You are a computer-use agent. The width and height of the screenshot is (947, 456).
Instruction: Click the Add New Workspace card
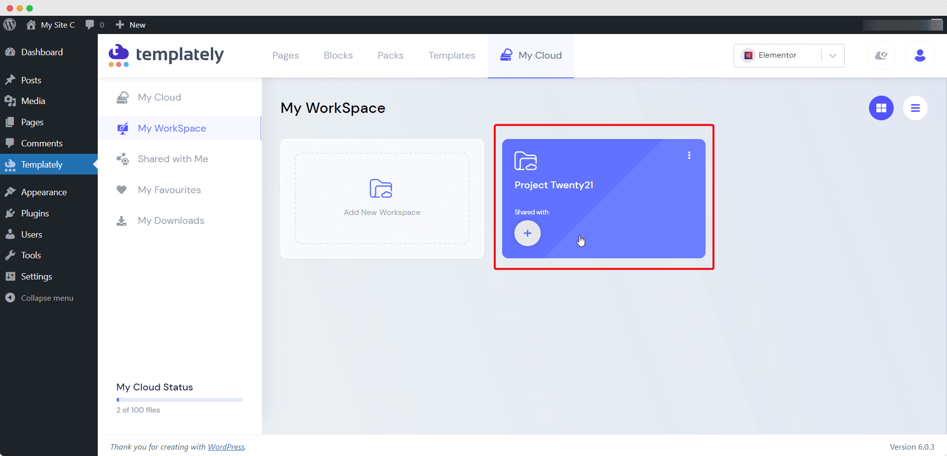pos(382,198)
